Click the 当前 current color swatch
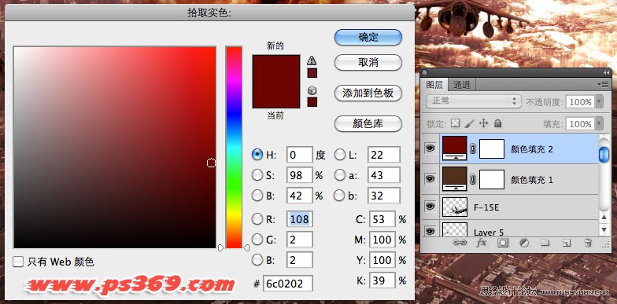617x304 pixels. pyautogui.click(x=276, y=94)
